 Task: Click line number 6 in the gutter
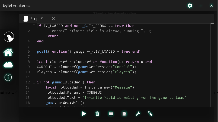29,52
